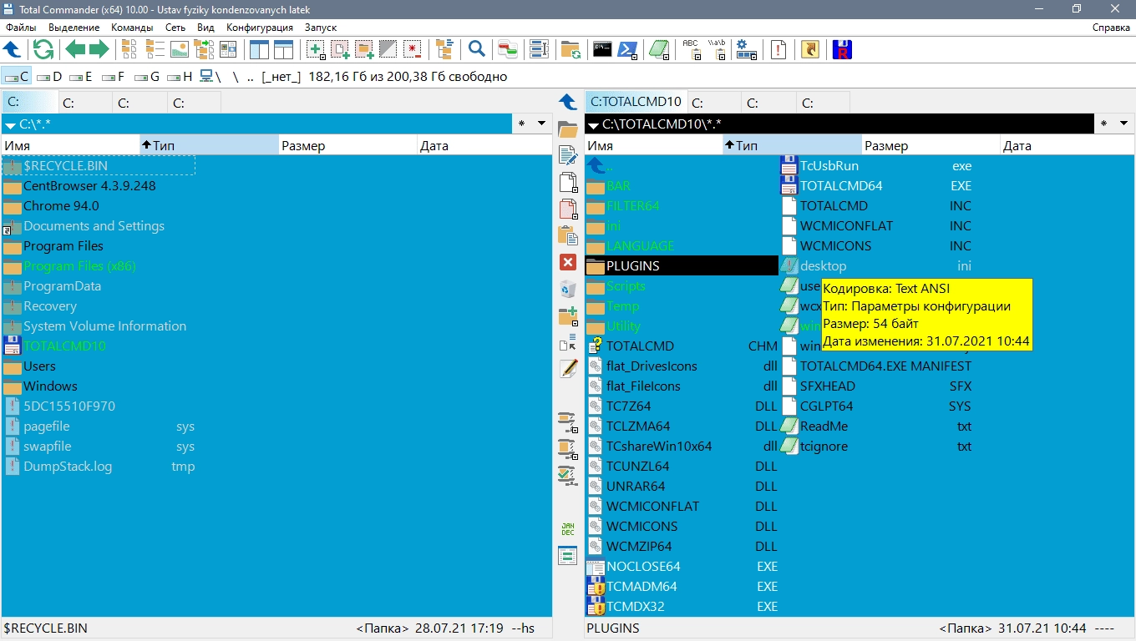
Task: Click the multi-rename tool icon
Action: [539, 49]
